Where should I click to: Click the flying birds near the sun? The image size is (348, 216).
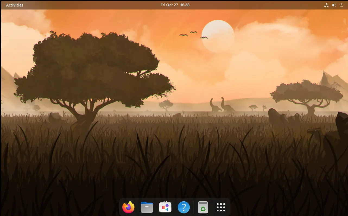tap(193, 34)
